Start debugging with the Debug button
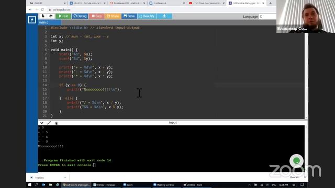335x188 pixels. (80, 16)
